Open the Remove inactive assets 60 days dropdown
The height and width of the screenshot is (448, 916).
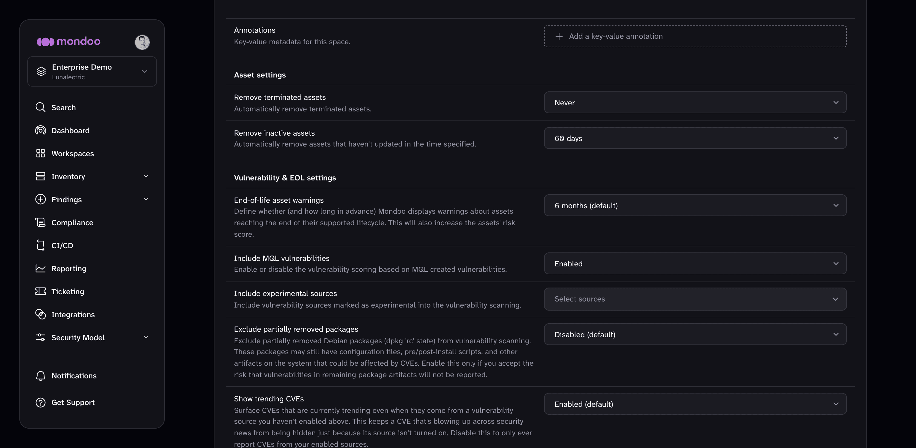coord(695,138)
